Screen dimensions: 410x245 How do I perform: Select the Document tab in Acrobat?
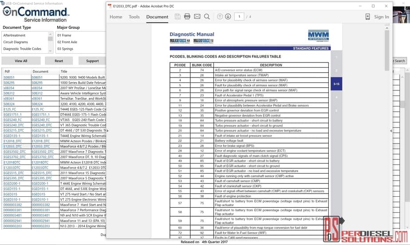coord(157,17)
